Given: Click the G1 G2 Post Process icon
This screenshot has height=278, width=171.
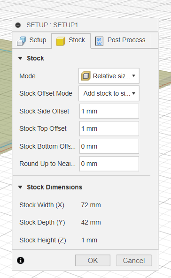Looking at the screenshot, I should [x=99, y=41].
